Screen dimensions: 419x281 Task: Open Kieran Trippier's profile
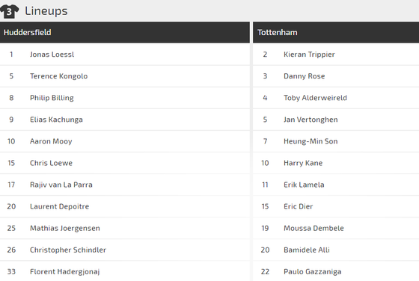pyautogui.click(x=309, y=54)
